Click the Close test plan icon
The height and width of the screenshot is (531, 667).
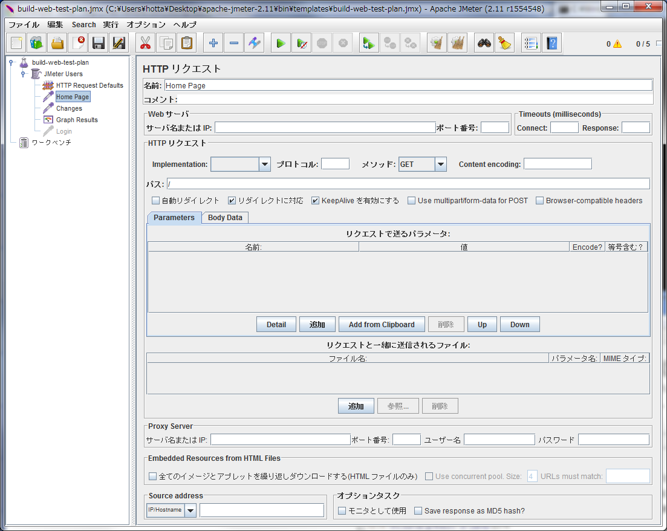point(78,43)
